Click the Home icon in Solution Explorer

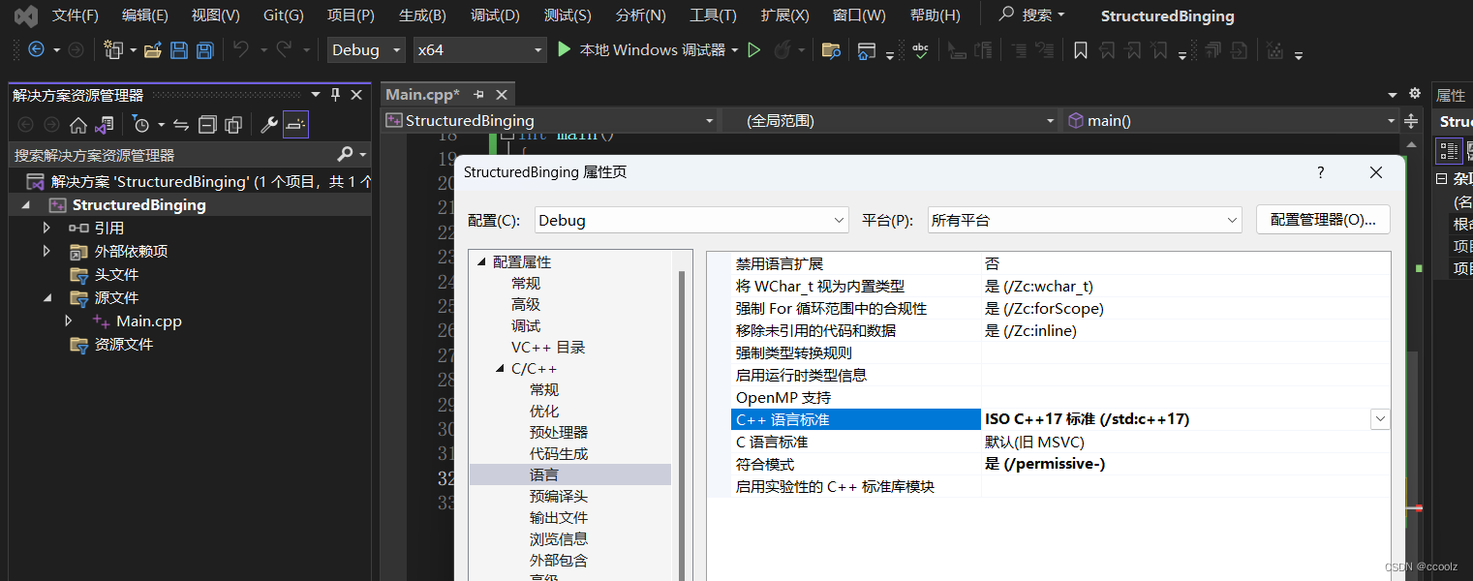tap(78, 124)
